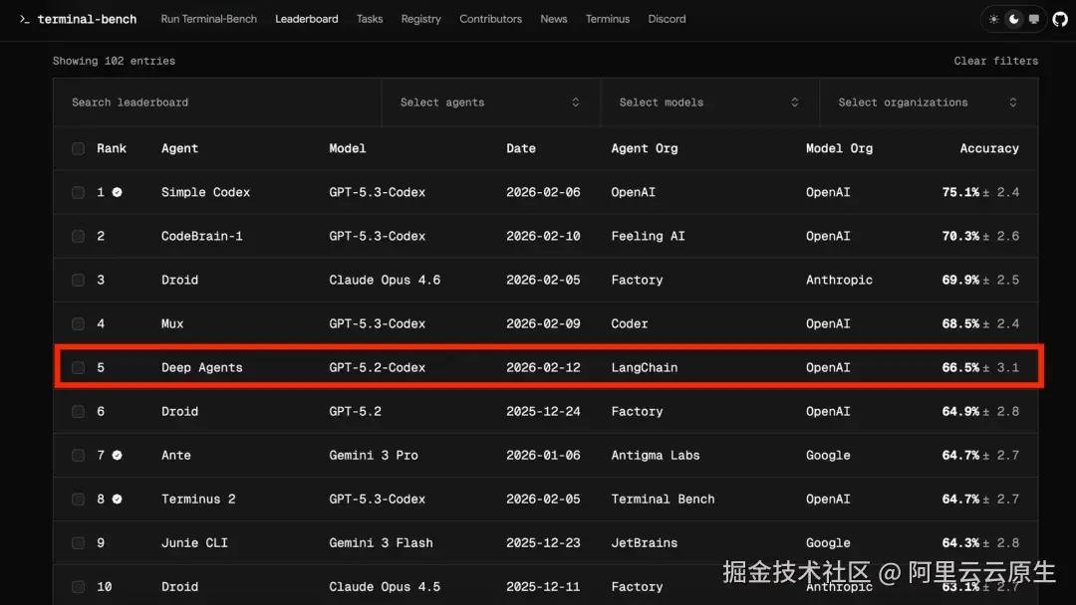The image size is (1076, 605).
Task: Open the News nav item
Action: tap(554, 19)
